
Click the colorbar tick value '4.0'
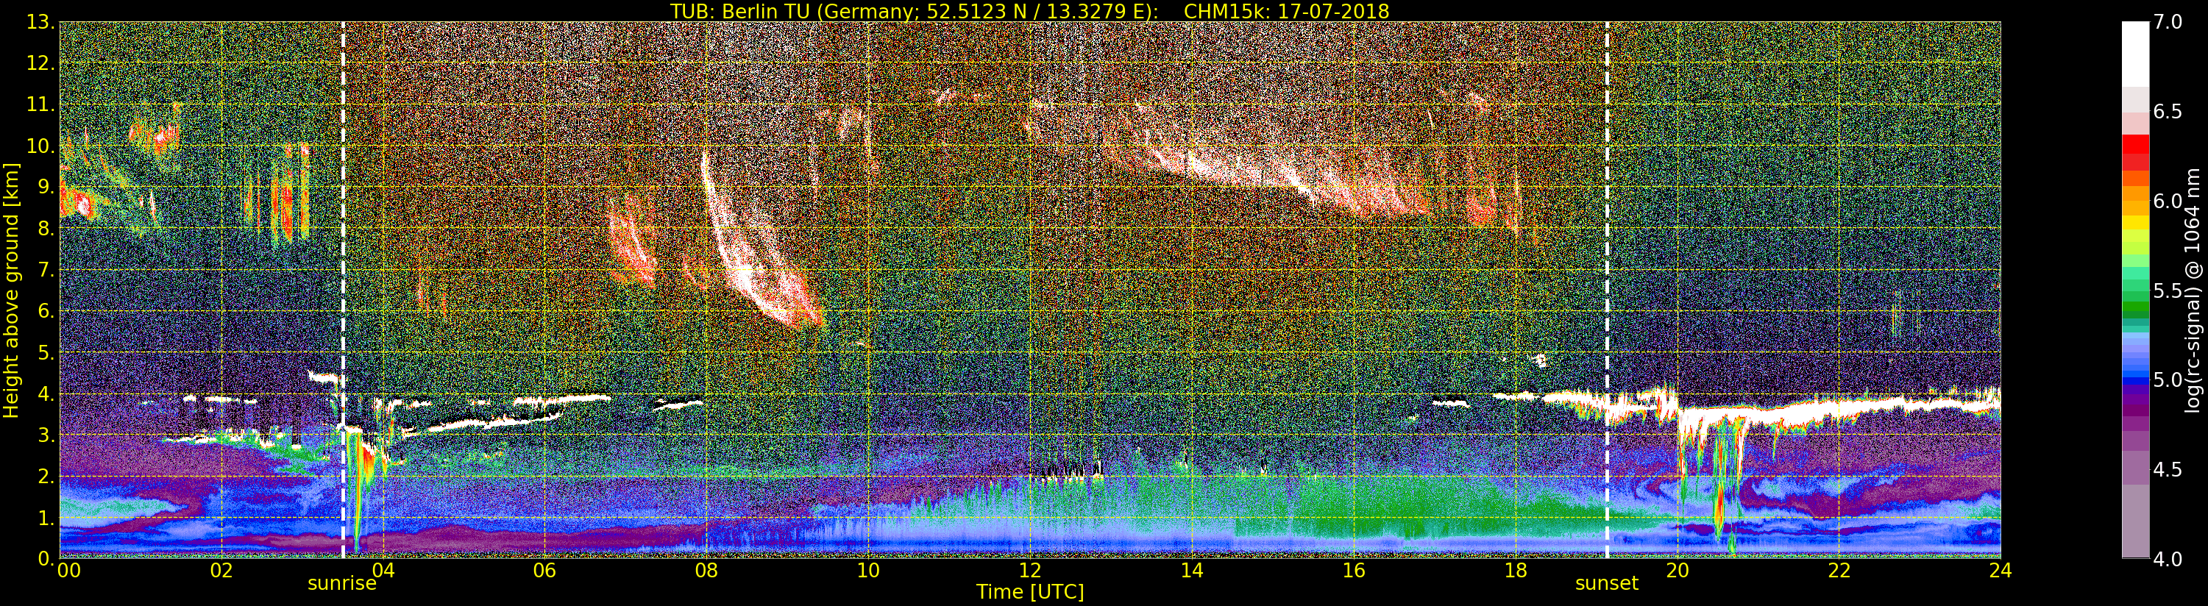tap(2168, 559)
